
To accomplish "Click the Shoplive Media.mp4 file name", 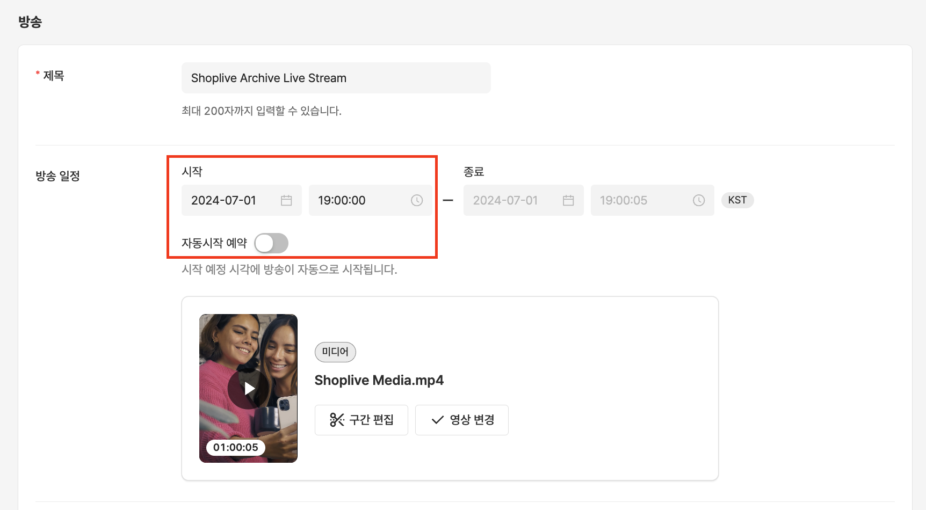I will [379, 381].
